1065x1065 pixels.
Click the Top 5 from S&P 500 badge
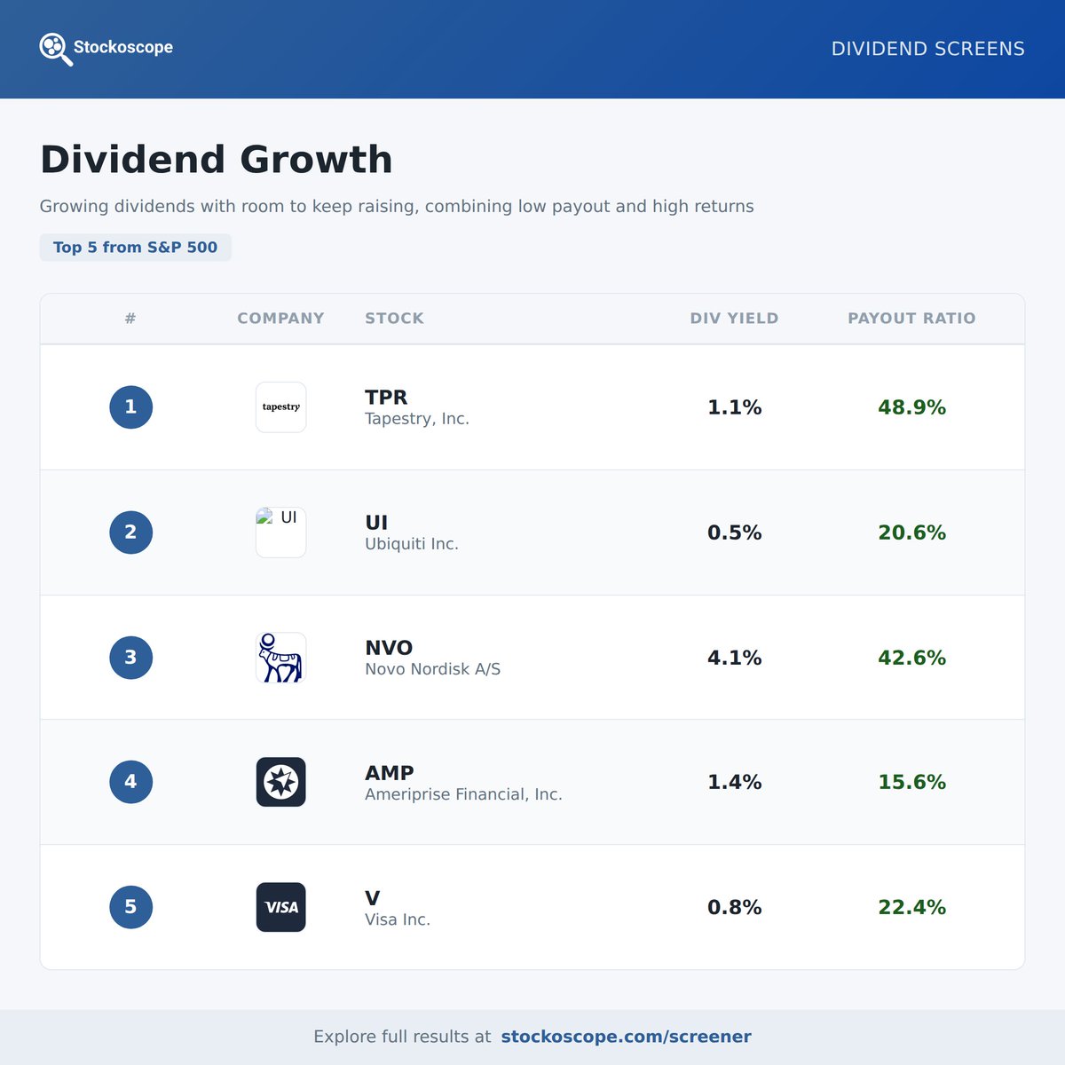(x=135, y=248)
